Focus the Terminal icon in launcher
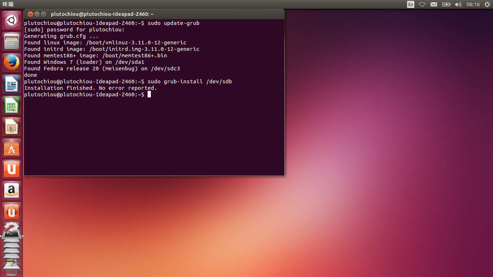The height and width of the screenshot is (277, 493). point(11,234)
